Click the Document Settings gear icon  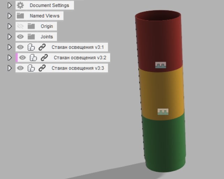click(x=20, y=6)
